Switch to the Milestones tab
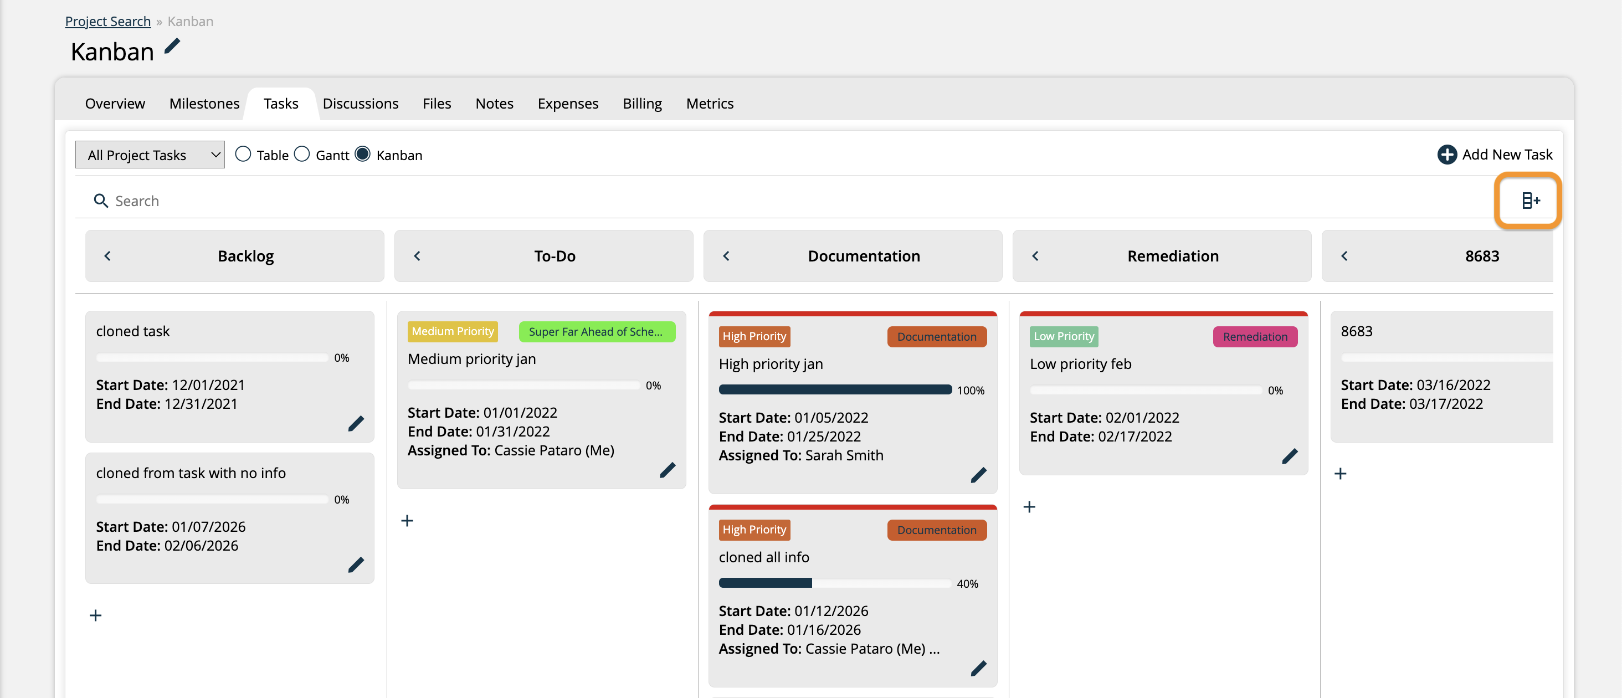The width and height of the screenshot is (1622, 698). pyautogui.click(x=203, y=103)
